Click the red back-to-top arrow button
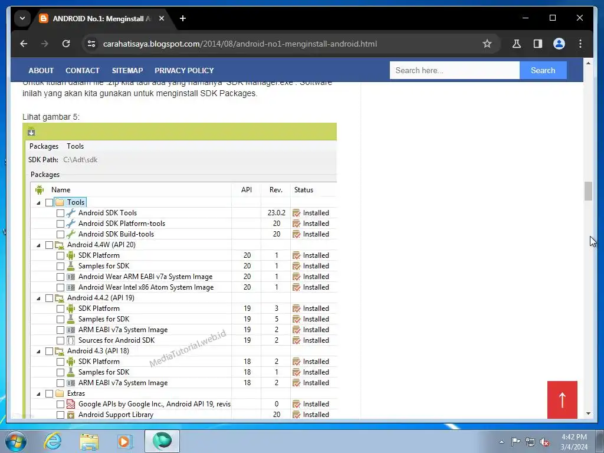This screenshot has height=453, width=604. [562, 399]
